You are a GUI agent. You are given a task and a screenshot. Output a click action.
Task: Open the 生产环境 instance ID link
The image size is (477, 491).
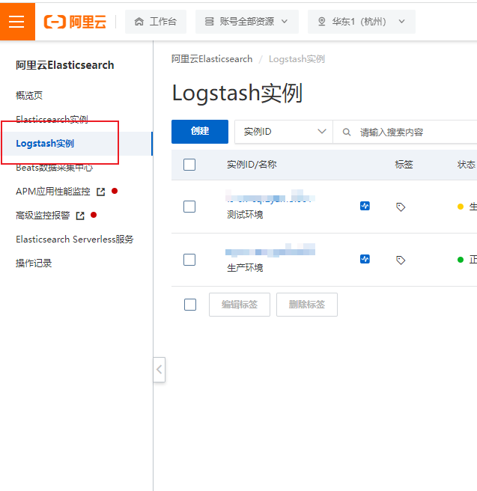click(270, 250)
